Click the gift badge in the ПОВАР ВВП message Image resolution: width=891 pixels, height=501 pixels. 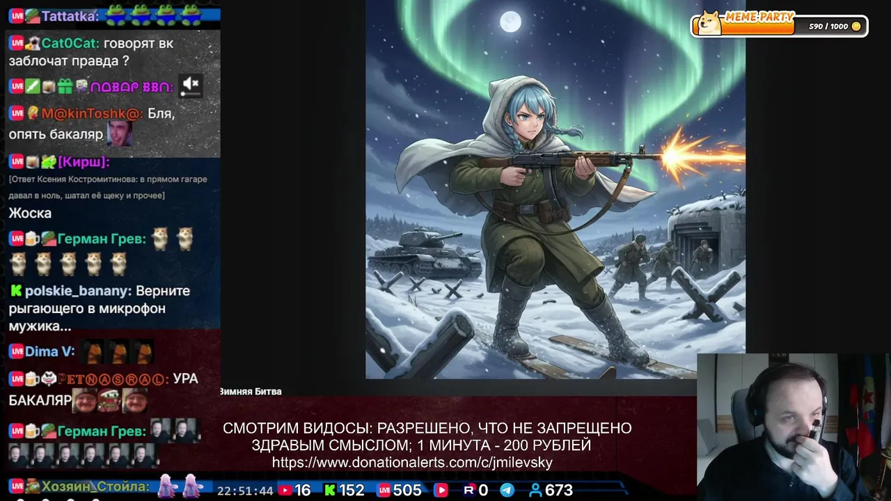click(65, 86)
